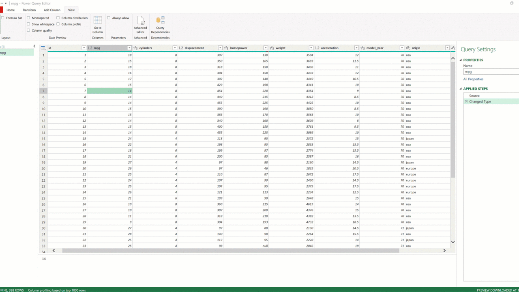Check the Column distribution option
Image resolution: width=519 pixels, height=292 pixels.
point(58,18)
